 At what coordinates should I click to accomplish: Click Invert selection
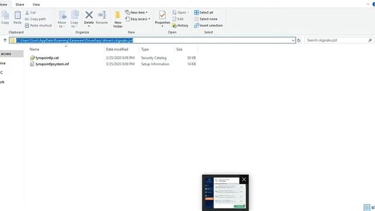click(x=209, y=25)
